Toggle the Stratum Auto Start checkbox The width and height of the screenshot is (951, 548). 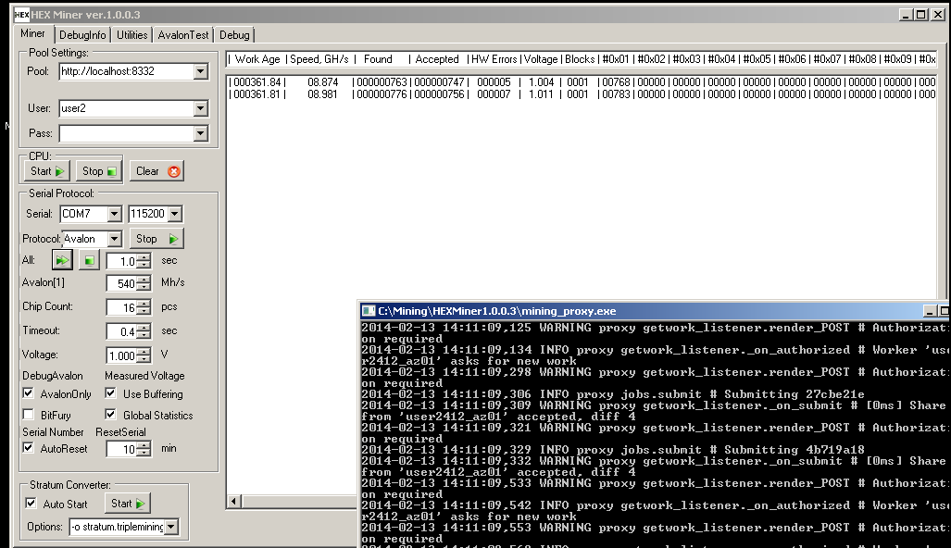tap(31, 504)
